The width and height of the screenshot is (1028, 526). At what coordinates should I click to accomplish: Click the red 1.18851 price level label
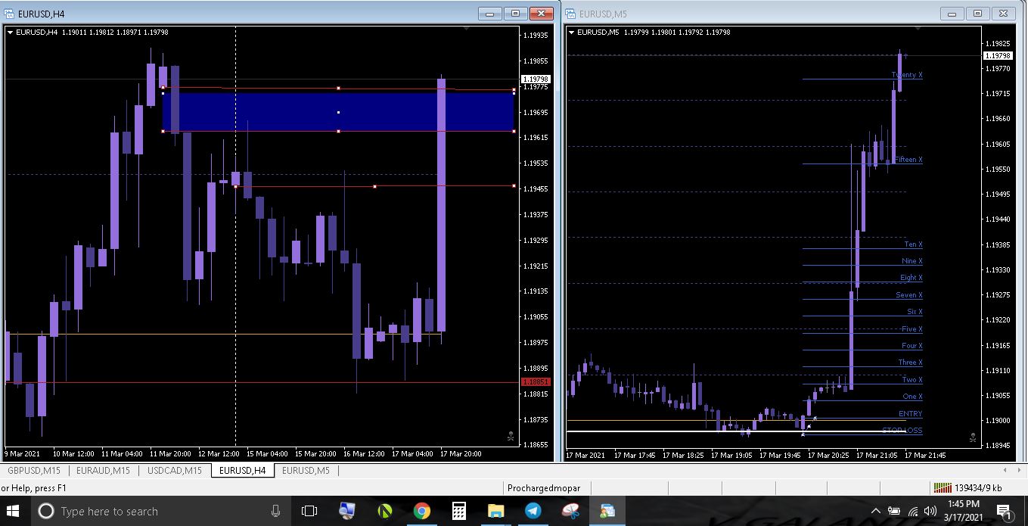pos(536,382)
